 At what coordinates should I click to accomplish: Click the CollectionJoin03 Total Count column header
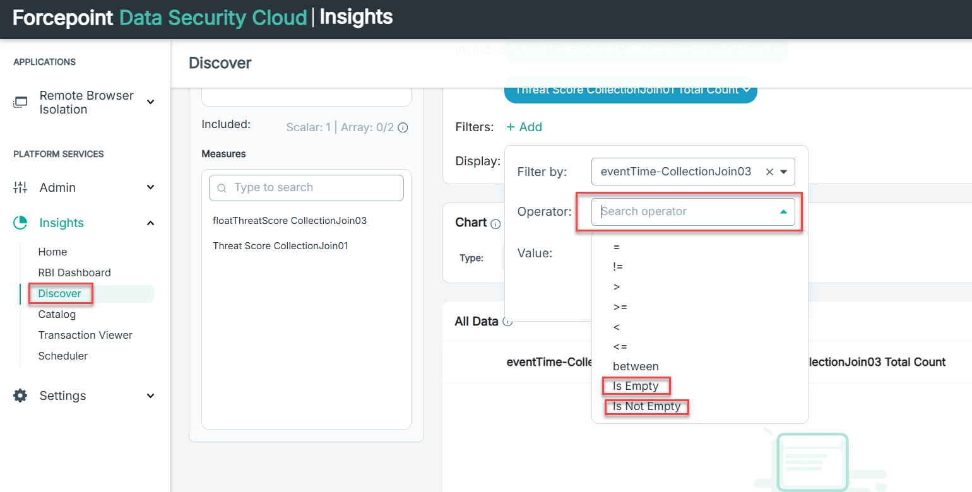pyautogui.click(x=877, y=362)
